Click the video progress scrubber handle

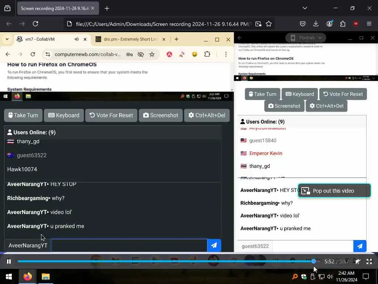pos(314,261)
